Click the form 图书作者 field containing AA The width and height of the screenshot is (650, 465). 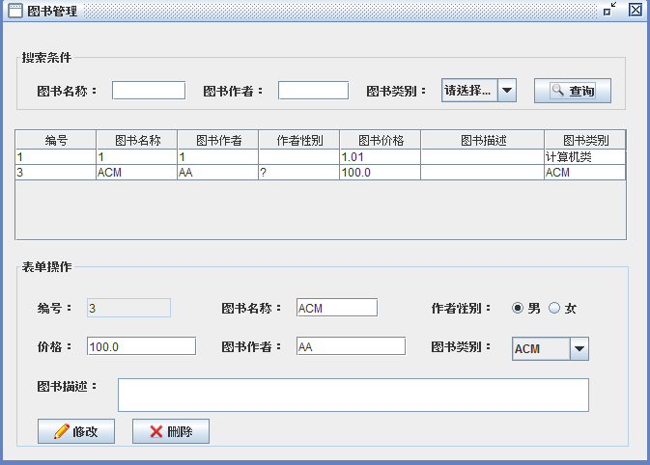(x=352, y=346)
